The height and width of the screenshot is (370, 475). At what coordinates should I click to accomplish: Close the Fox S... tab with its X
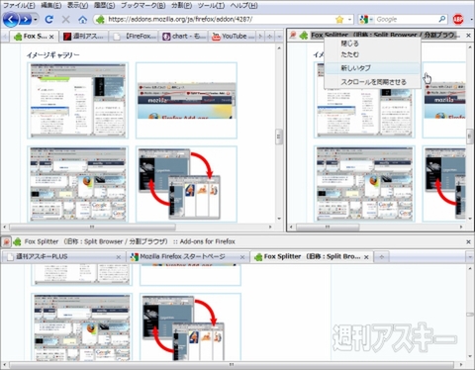(51, 37)
